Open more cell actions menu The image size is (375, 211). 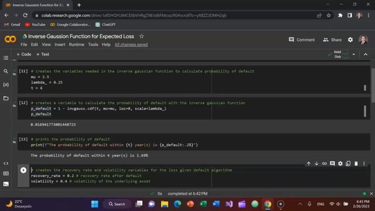point(364,164)
